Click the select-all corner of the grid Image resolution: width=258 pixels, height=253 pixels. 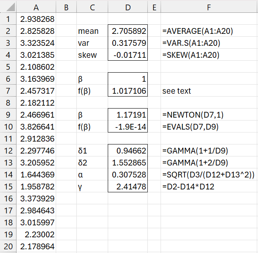click(7, 7)
